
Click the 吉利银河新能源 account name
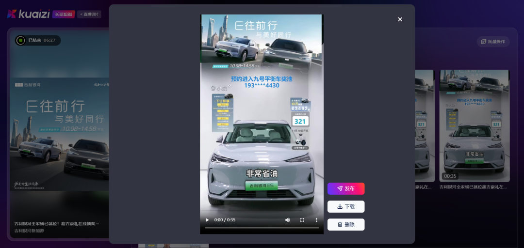(30, 231)
